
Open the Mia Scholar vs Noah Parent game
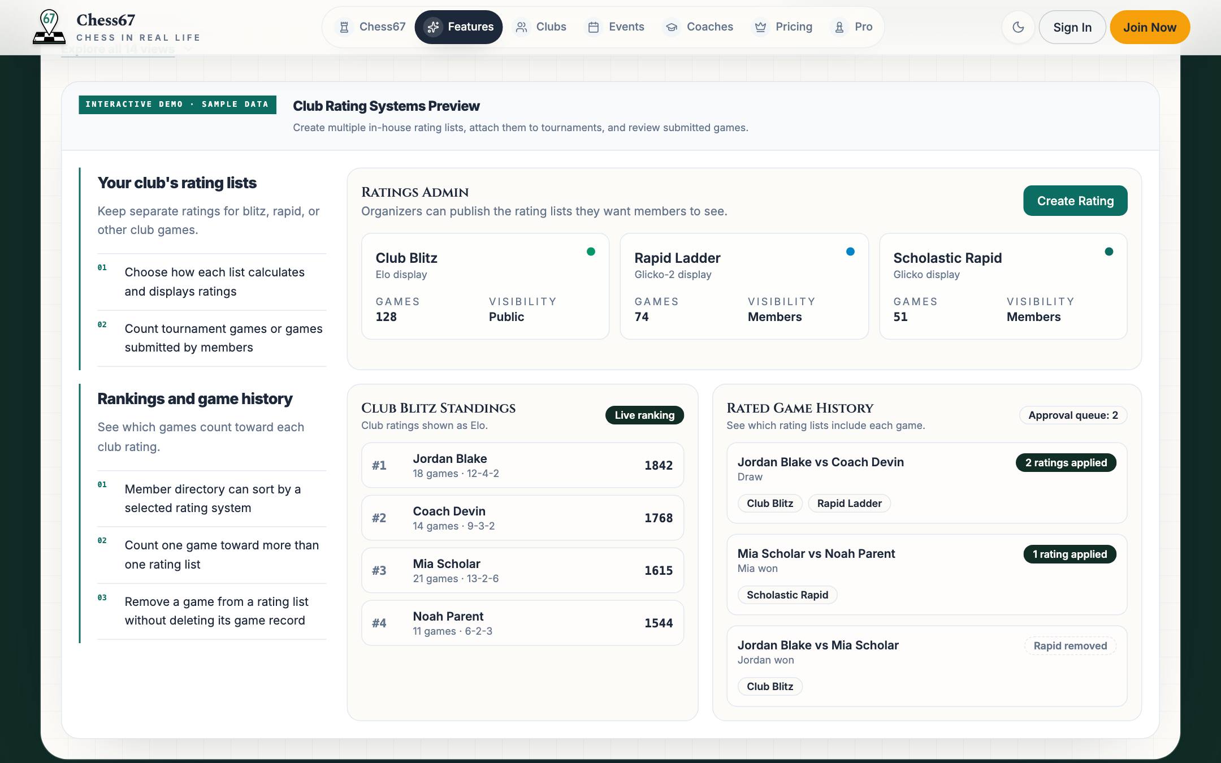click(x=927, y=575)
